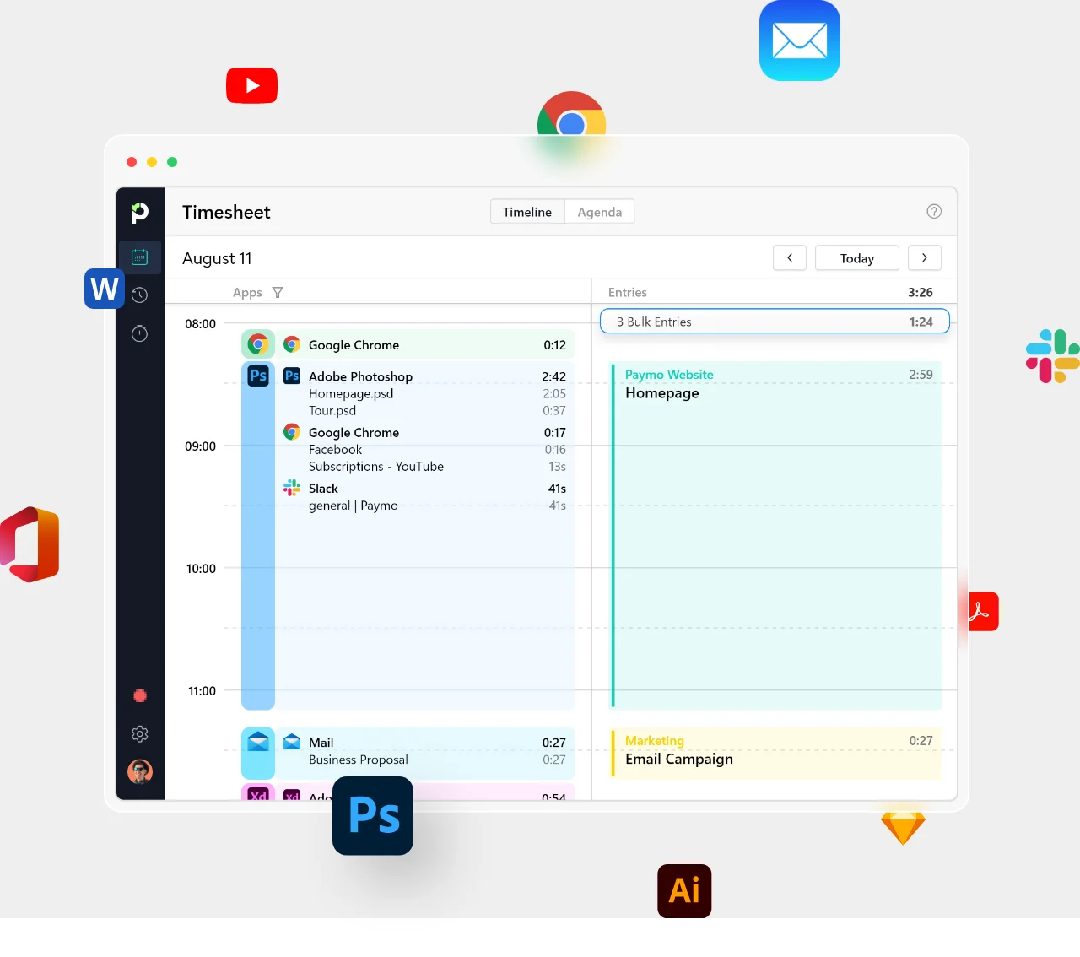
Task: Click the floating blue Mail envelope icon
Action: point(800,41)
